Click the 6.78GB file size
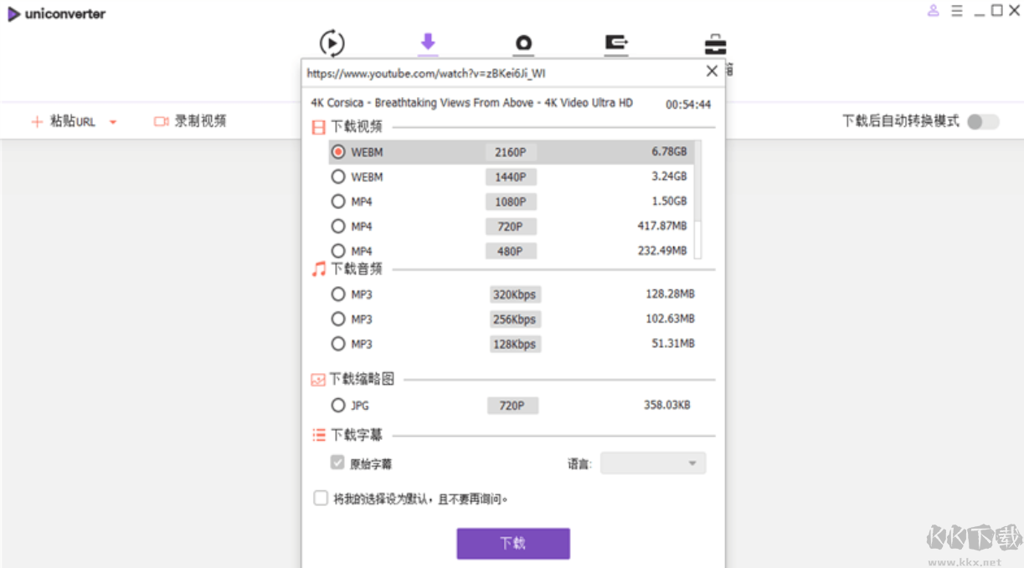 click(x=669, y=151)
